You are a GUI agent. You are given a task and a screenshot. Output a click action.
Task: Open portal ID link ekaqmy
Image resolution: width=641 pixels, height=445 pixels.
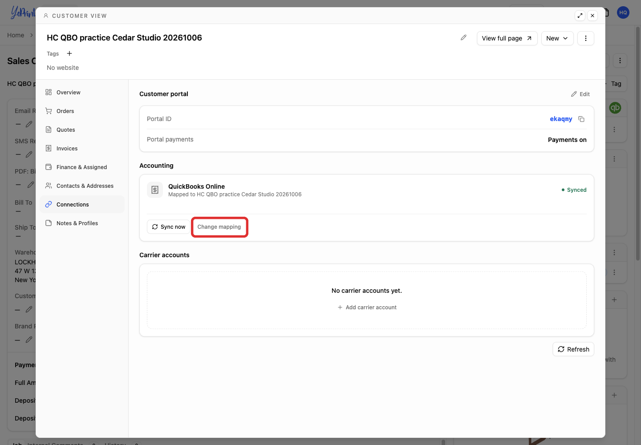561,119
